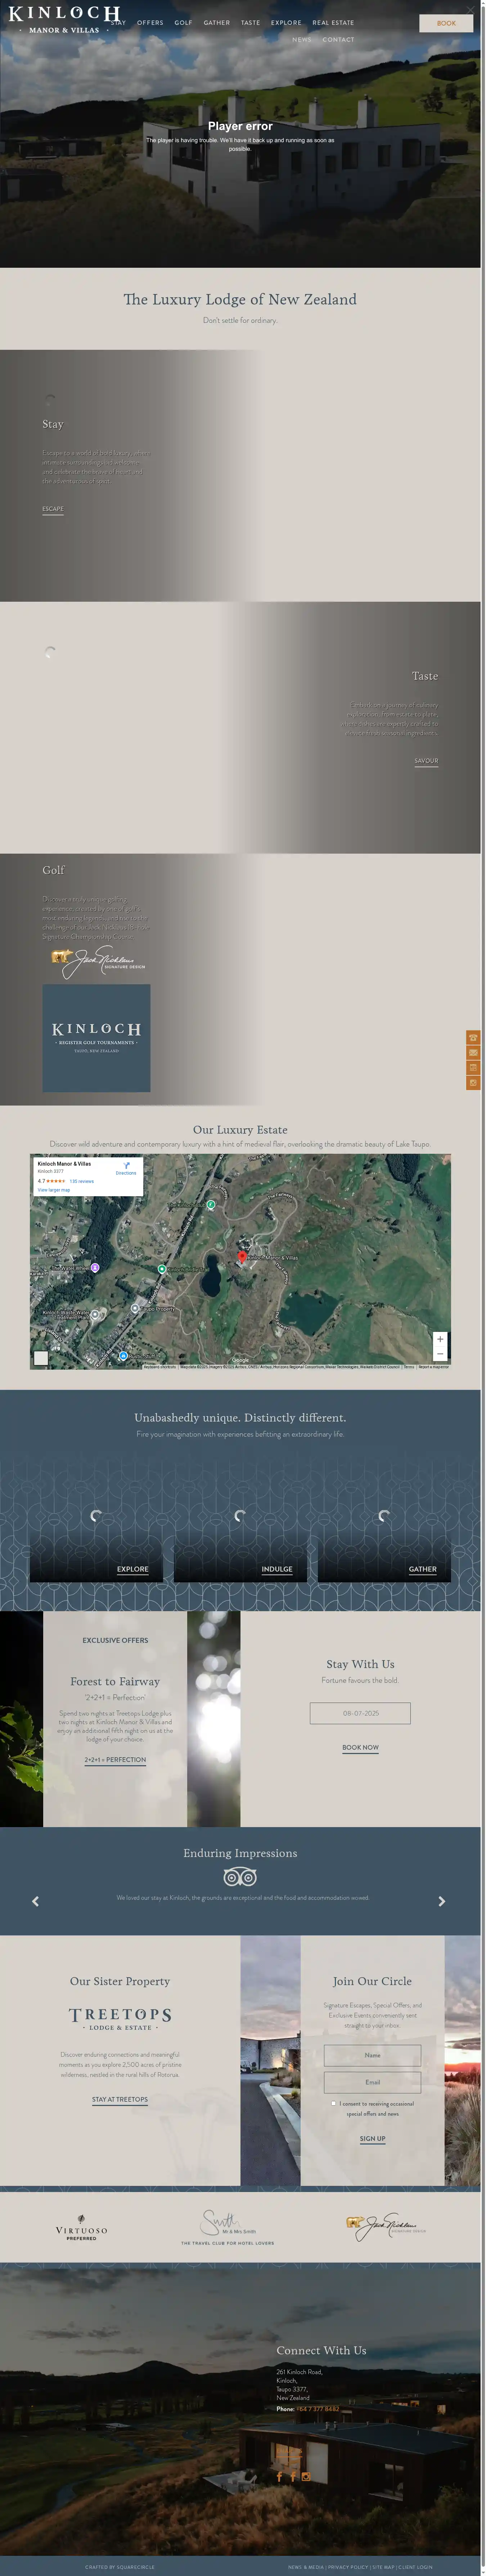Open the stay date picker field

click(360, 1713)
